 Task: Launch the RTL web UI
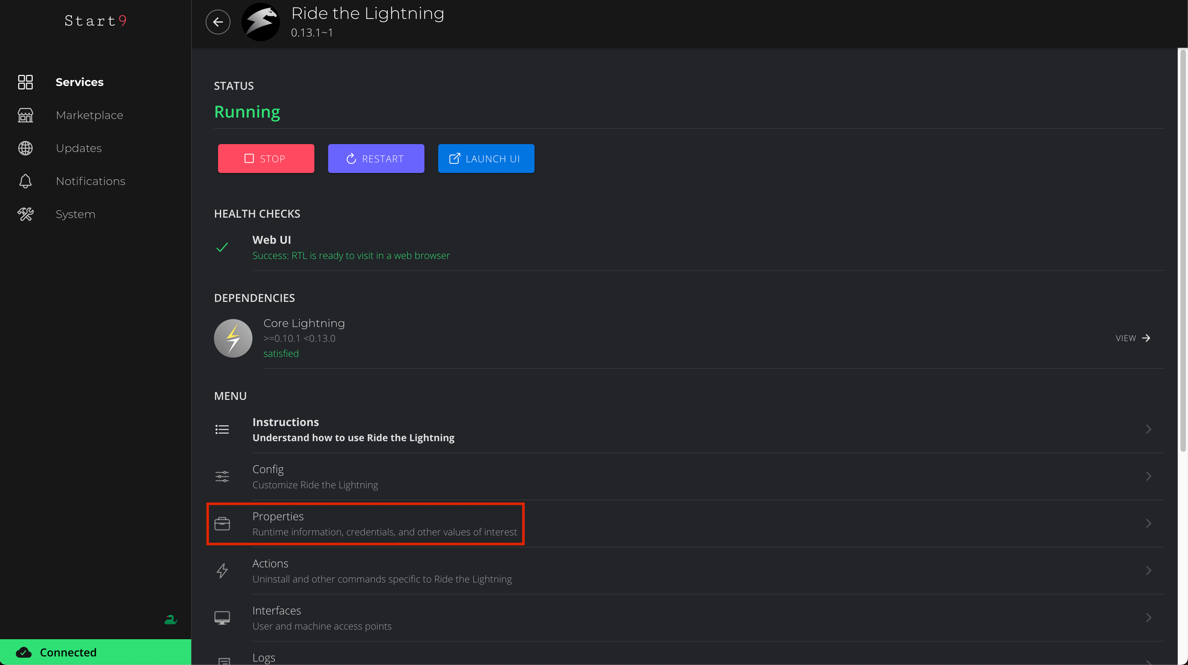486,159
